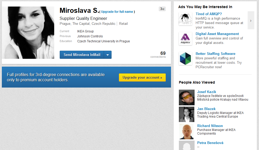
Task: Open Josef Kazík's profile link
Action: (206, 92)
